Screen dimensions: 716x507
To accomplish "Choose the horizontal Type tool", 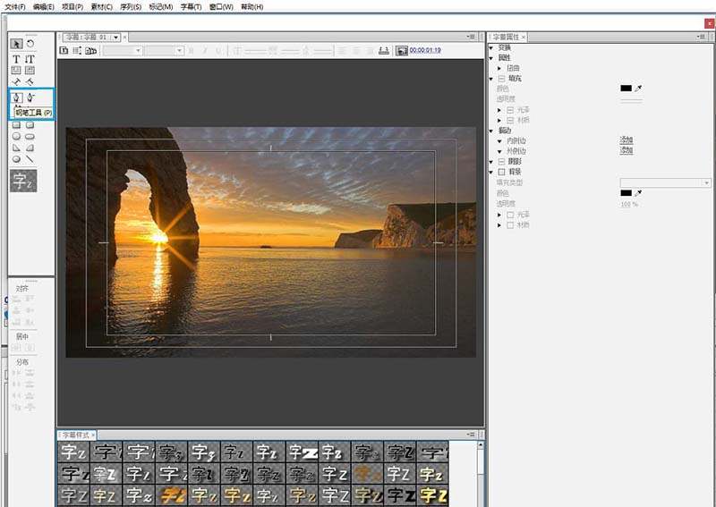I will (16, 58).
